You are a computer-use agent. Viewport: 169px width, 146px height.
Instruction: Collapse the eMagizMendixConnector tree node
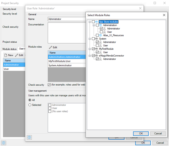click(x=90, y=56)
